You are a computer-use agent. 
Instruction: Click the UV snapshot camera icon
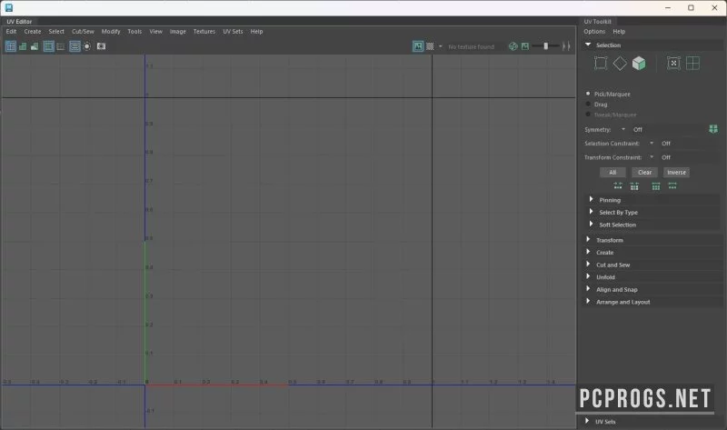[101, 46]
